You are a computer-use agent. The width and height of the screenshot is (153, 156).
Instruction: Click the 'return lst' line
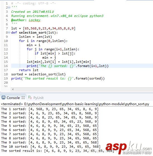pyautogui.click(x=29, y=70)
